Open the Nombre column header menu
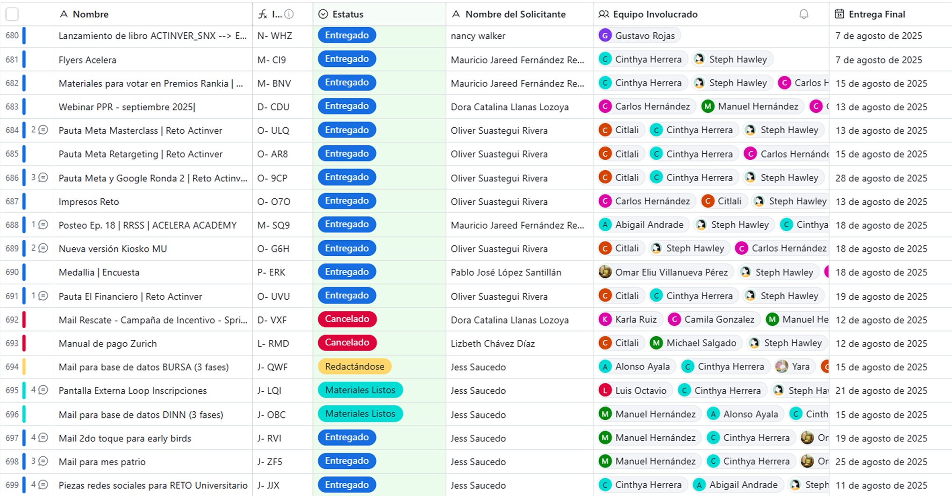Screen dimensions: 952x496 91,14
